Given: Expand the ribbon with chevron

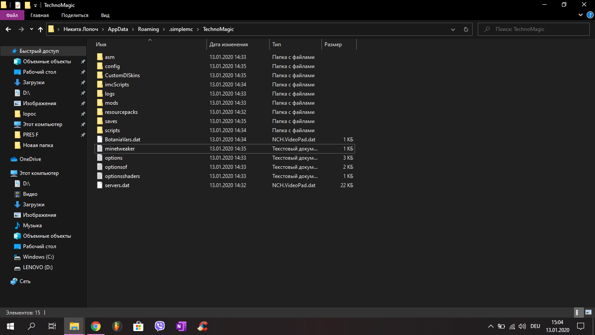Looking at the screenshot, I should tap(581, 15).
